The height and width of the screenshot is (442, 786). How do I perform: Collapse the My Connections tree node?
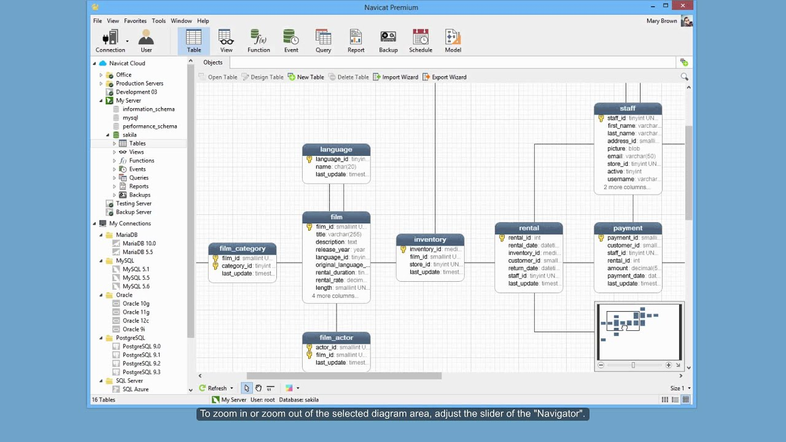[x=95, y=223]
